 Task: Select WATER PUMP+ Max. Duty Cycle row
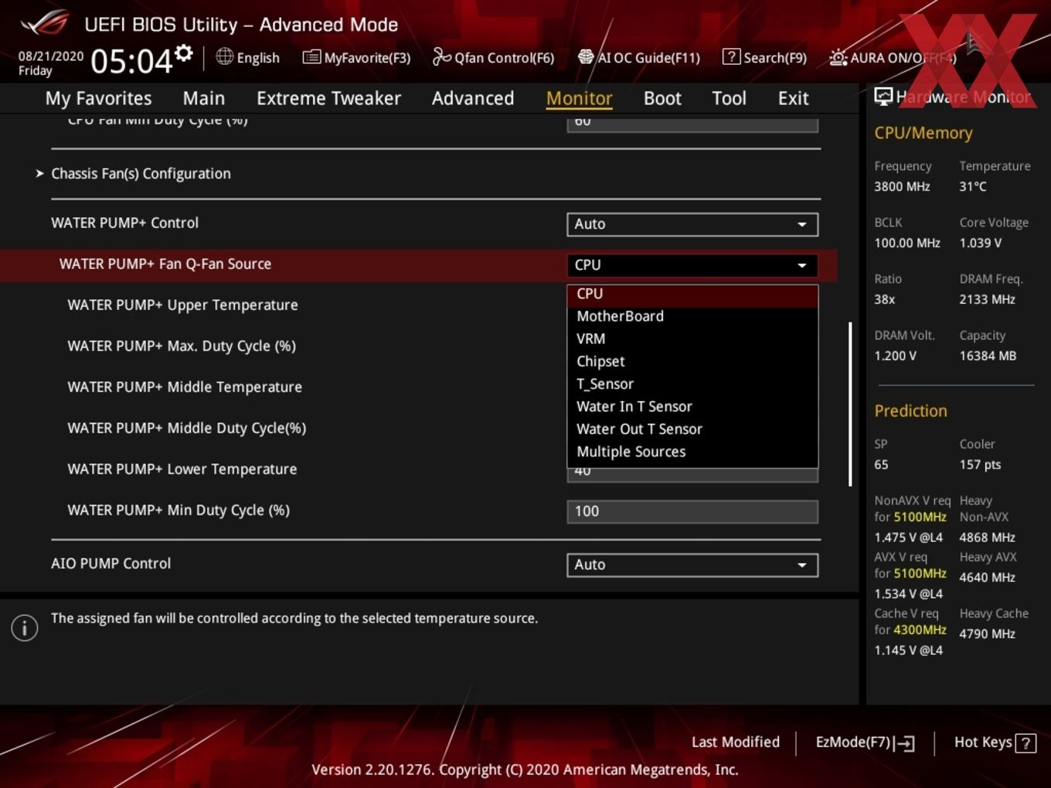pos(182,346)
